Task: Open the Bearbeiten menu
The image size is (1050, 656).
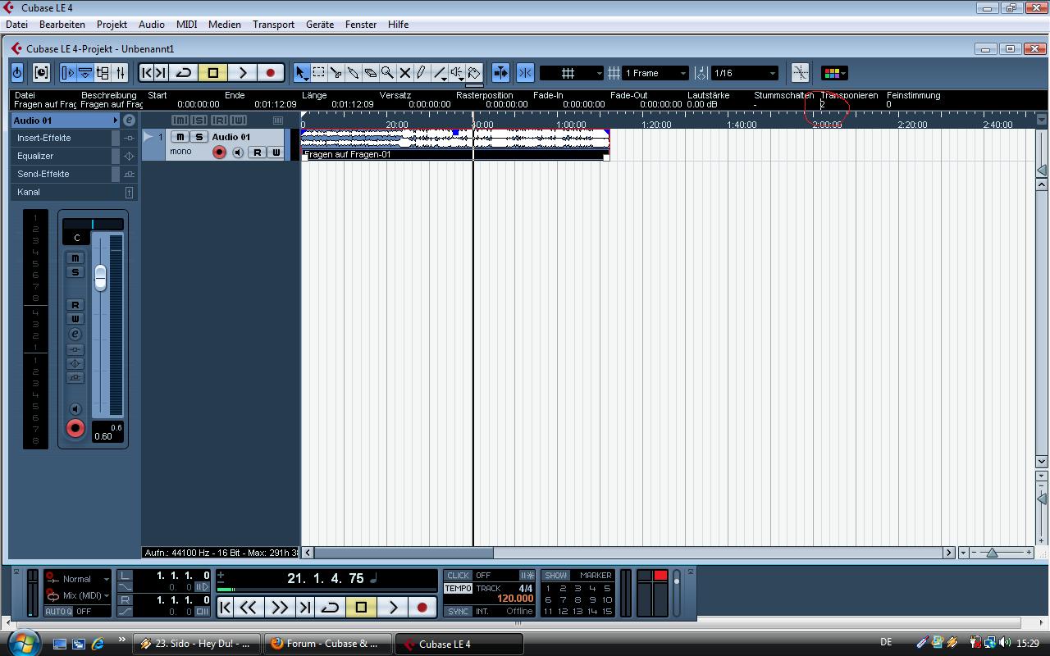Action: pyautogui.click(x=62, y=25)
